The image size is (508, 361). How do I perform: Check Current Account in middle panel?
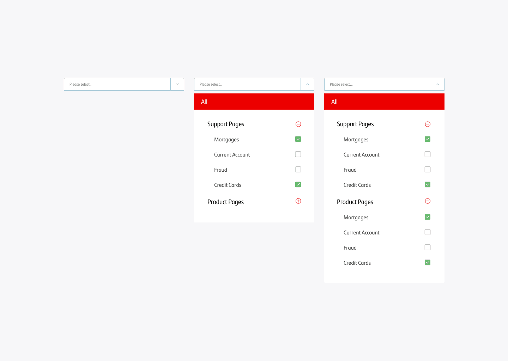298,154
